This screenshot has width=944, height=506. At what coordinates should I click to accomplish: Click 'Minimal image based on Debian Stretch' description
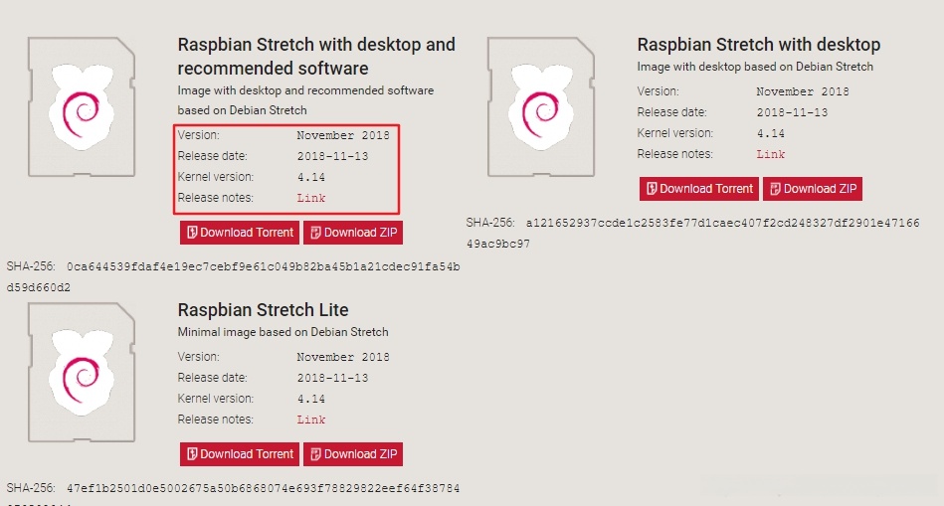[283, 332]
